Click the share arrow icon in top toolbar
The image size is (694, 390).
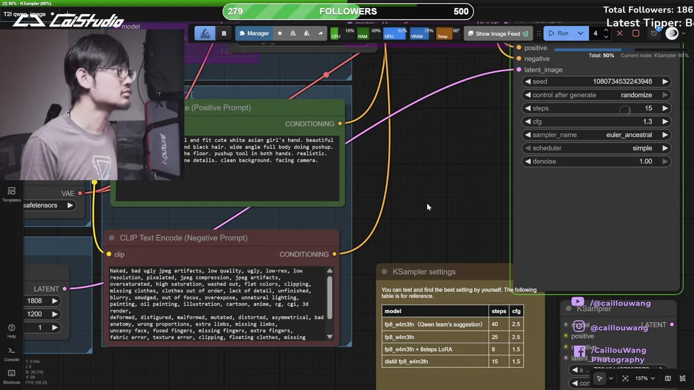click(x=320, y=34)
